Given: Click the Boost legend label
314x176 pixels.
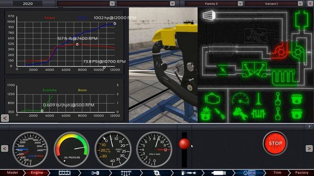Looking at the screenshot, I should click(82, 90).
